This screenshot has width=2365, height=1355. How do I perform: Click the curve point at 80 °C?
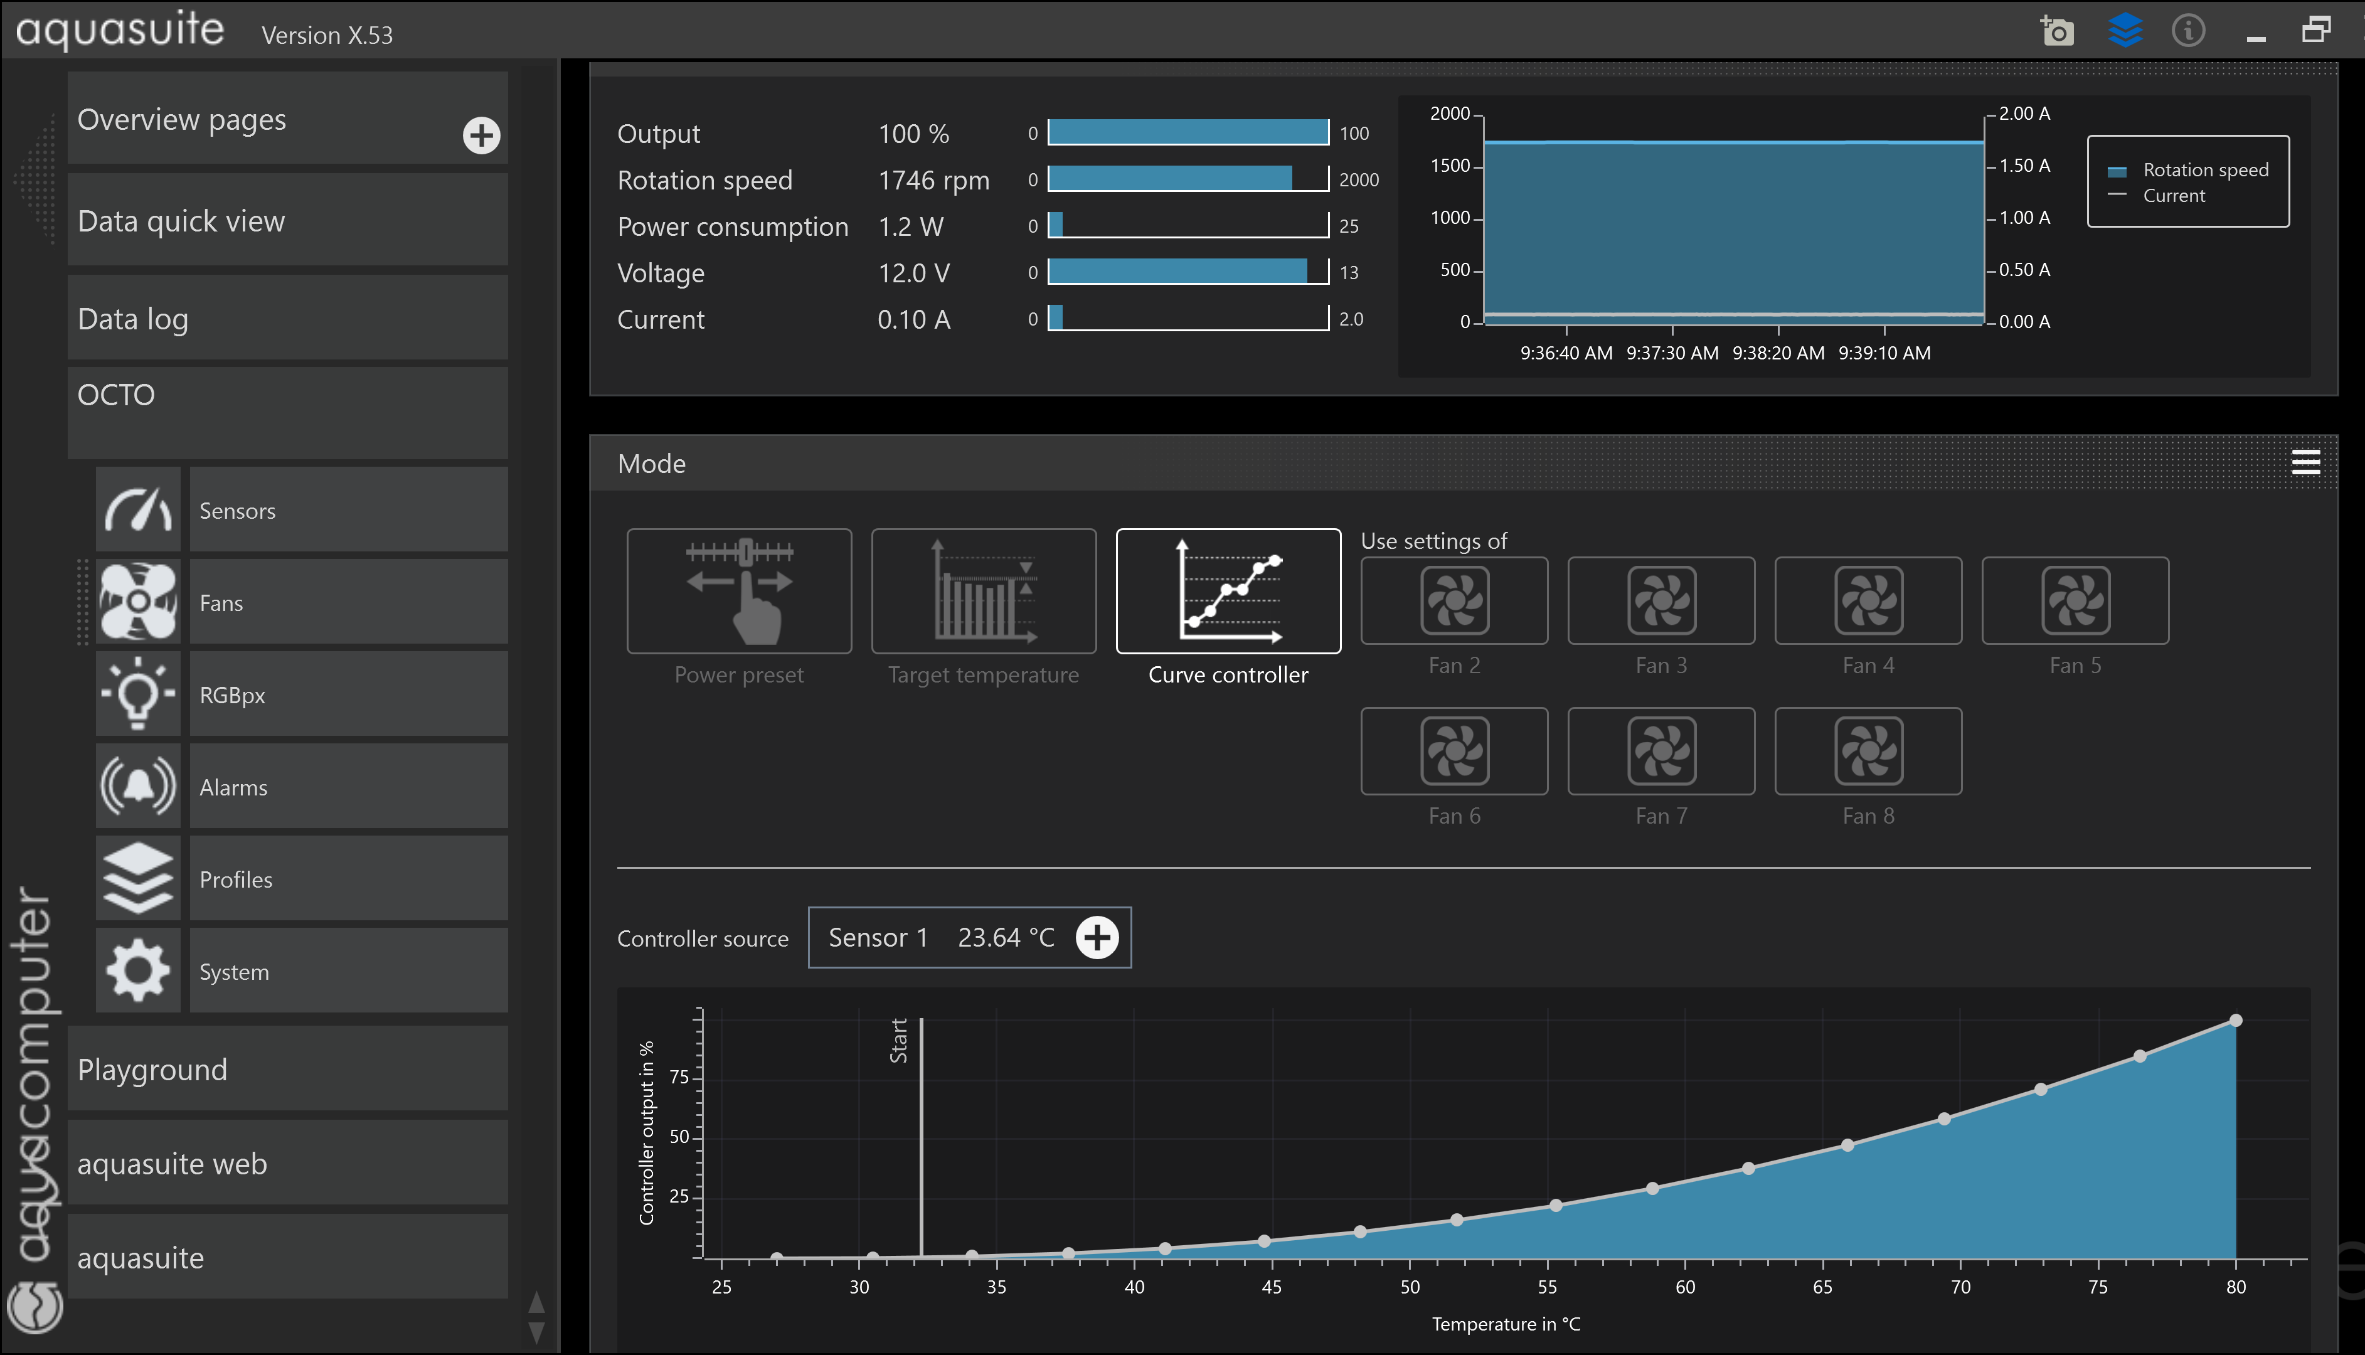pos(2236,1021)
